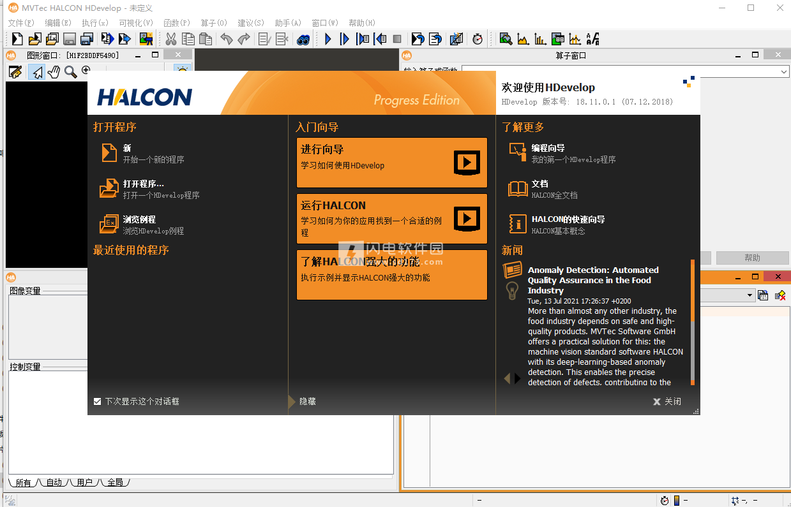Click the news article scrollbar
Image resolution: width=791 pixels, height=507 pixels.
click(692, 321)
